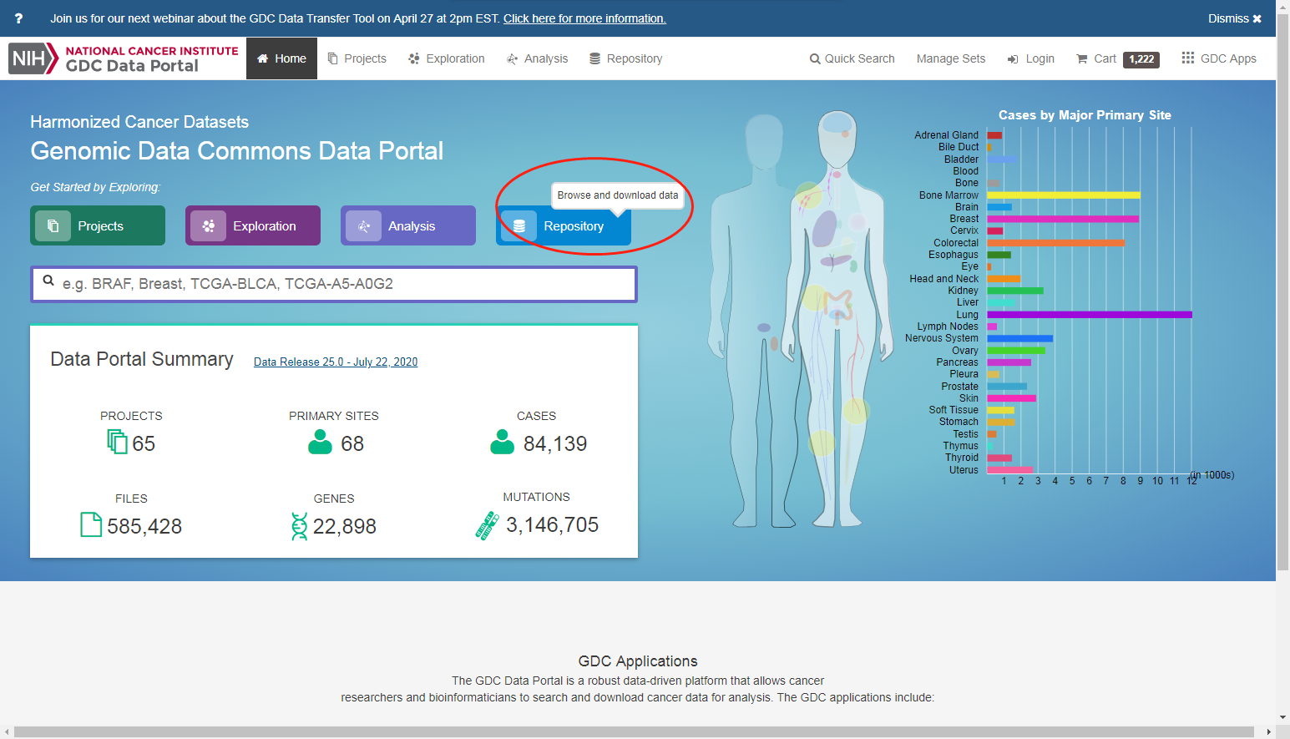Viewport: 1290px width, 739px height.
Task: Click the question mark help icon in banner
Action: click(x=18, y=18)
